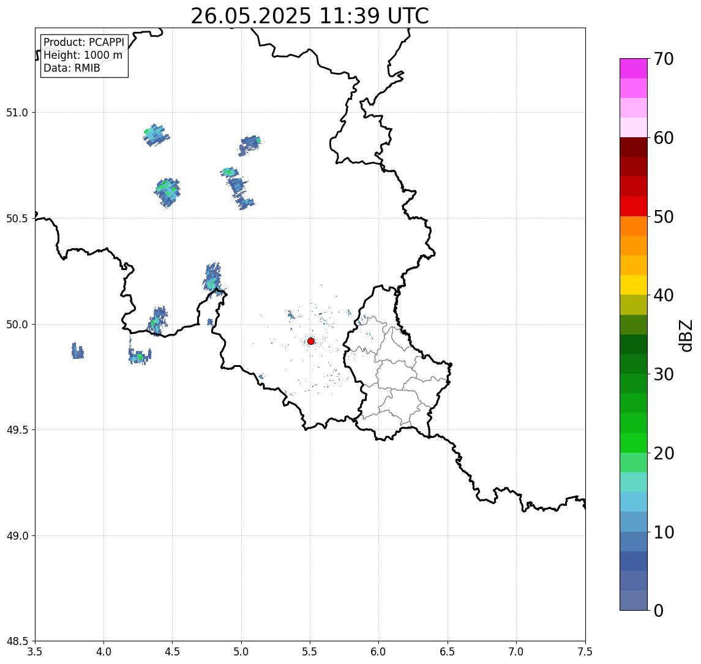Image resolution: width=701 pixels, height=664 pixels.
Task: Click the colorbar tick label 0
Action: click(659, 610)
